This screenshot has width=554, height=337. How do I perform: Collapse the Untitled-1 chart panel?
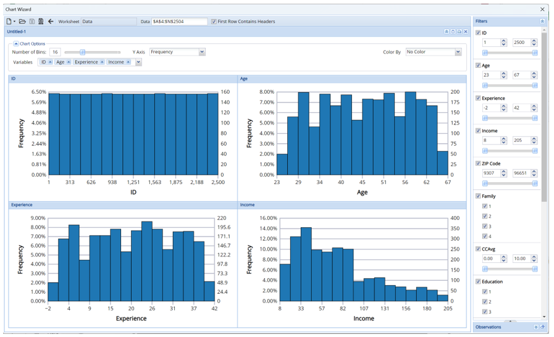[x=446, y=31]
